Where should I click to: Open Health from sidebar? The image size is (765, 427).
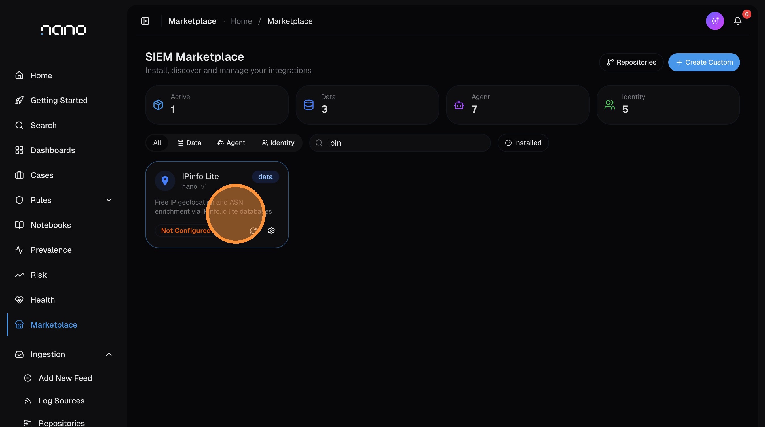43,300
